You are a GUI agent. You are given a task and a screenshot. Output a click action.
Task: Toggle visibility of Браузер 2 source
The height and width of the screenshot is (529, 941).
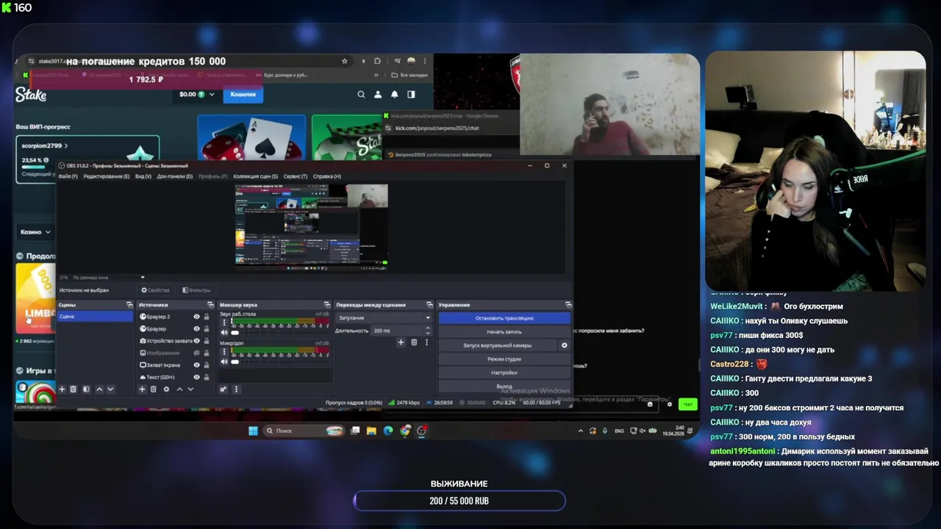196,317
